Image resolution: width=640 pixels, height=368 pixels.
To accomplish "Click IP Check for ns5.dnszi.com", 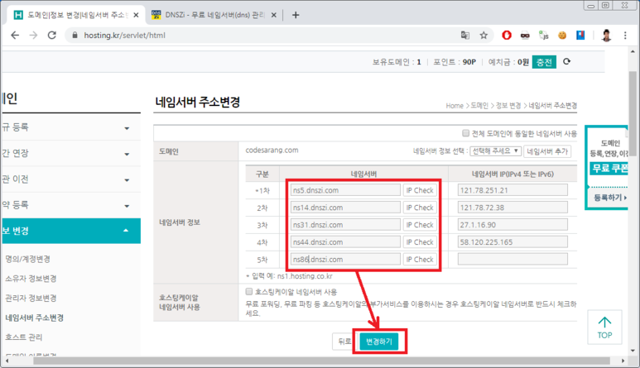I will pyautogui.click(x=420, y=190).
